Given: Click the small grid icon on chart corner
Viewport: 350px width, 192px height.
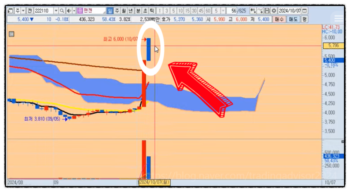Looking at the screenshot, I should (x=11, y=34).
